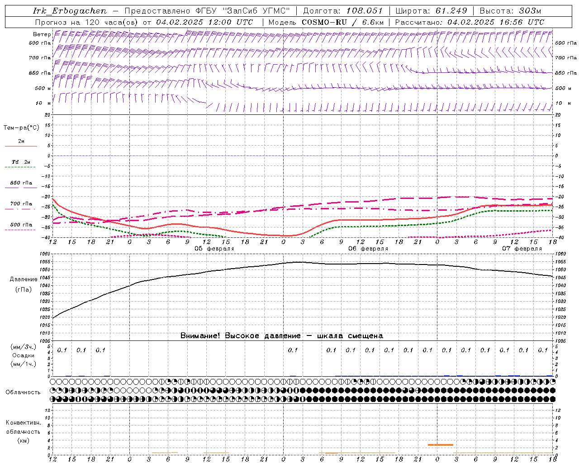Click the Облачность cloud cover label
Image resolution: width=579 pixels, height=463 pixels.
23,392
